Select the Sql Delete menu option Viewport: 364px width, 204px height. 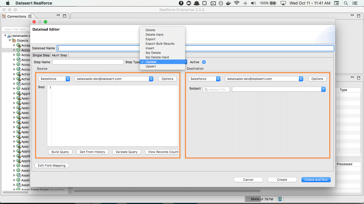click(x=162, y=53)
